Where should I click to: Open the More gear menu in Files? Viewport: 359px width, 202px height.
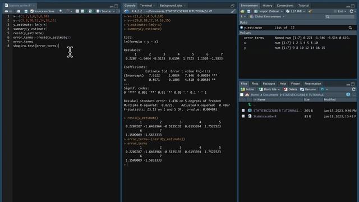(324, 89)
